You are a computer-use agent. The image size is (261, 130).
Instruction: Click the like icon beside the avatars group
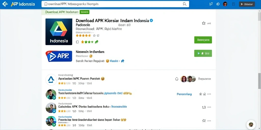177,79
